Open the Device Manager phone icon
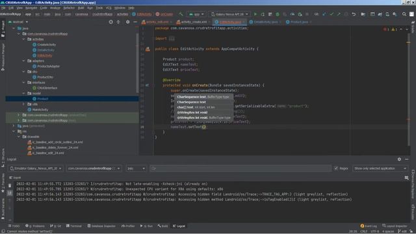416x234 pixels. pos(387,14)
